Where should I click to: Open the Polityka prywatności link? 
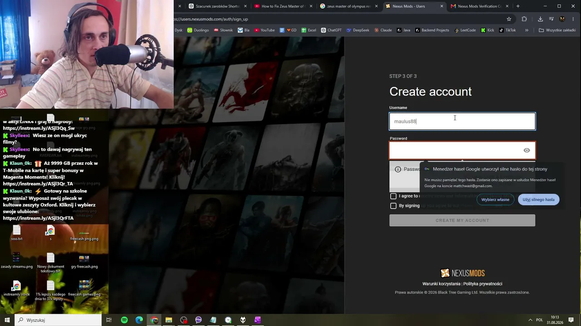[483, 284]
